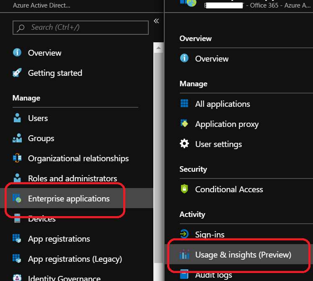Viewport: 313px width, 281px height.
Task: Click the Groups people icon
Action: point(17,138)
